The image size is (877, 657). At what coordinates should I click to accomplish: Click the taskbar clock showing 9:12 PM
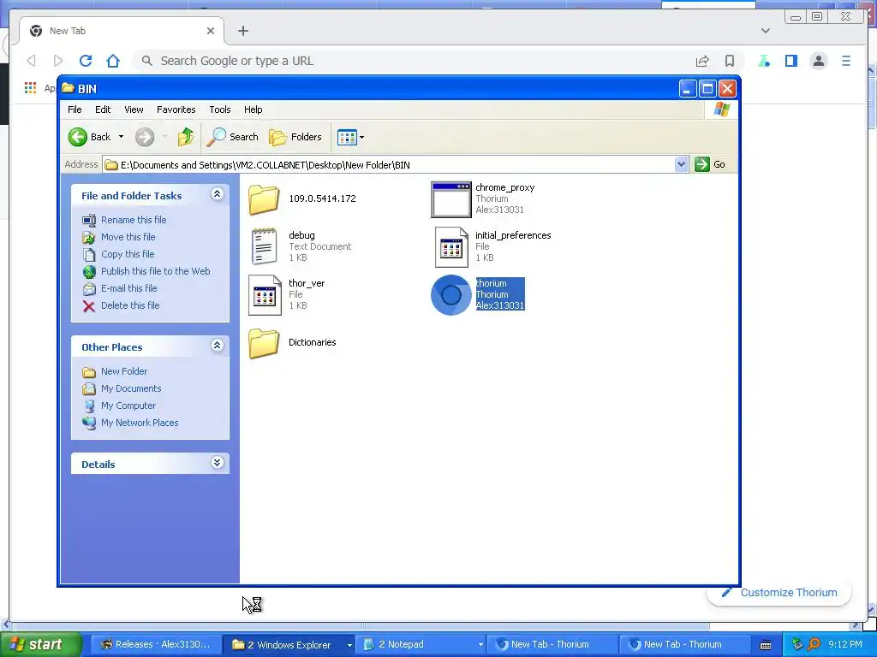tap(844, 645)
